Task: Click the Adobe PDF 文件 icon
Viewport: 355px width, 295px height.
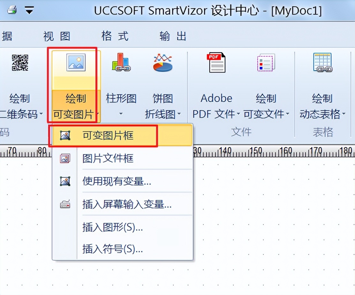Action: (217, 62)
